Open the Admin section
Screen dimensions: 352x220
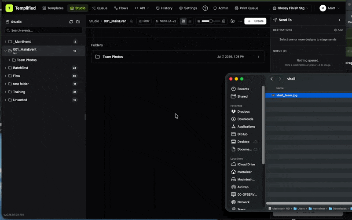tap(221, 8)
